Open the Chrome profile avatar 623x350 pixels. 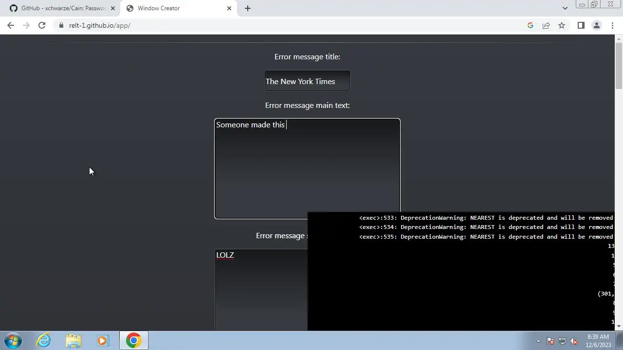(x=596, y=25)
